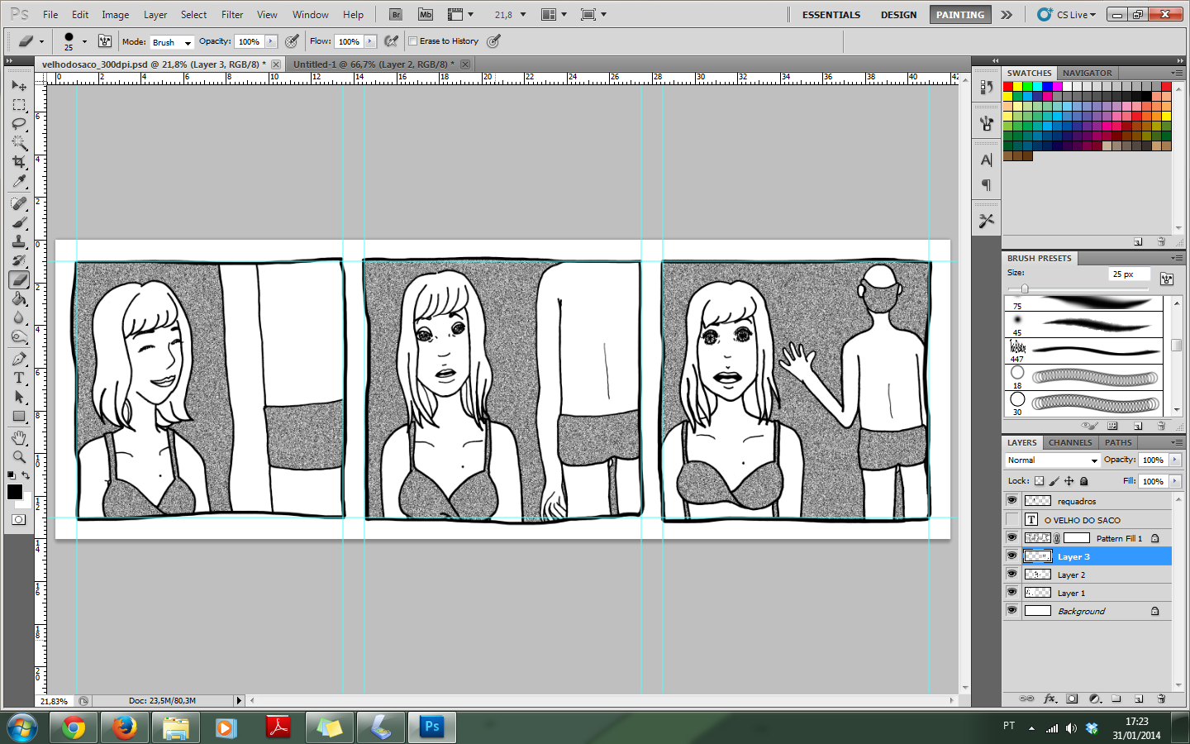Select the Clone Stamp tool
Screen dimensions: 1190x744
(x=19, y=241)
